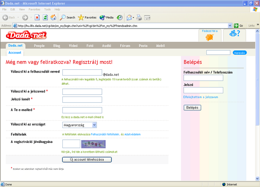
Task: Open the Edit menu
Action: click(x=13, y=9)
